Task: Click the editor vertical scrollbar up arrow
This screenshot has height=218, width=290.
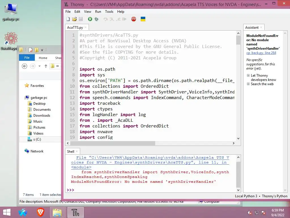Action: coord(238,33)
